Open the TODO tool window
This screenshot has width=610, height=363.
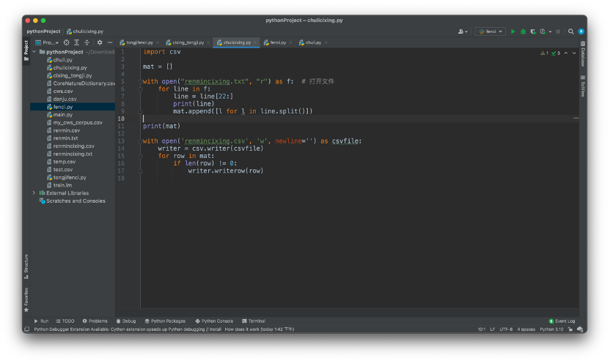point(65,321)
